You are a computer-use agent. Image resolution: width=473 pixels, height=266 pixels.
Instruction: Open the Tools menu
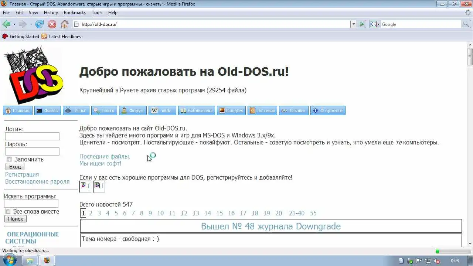pos(97,13)
